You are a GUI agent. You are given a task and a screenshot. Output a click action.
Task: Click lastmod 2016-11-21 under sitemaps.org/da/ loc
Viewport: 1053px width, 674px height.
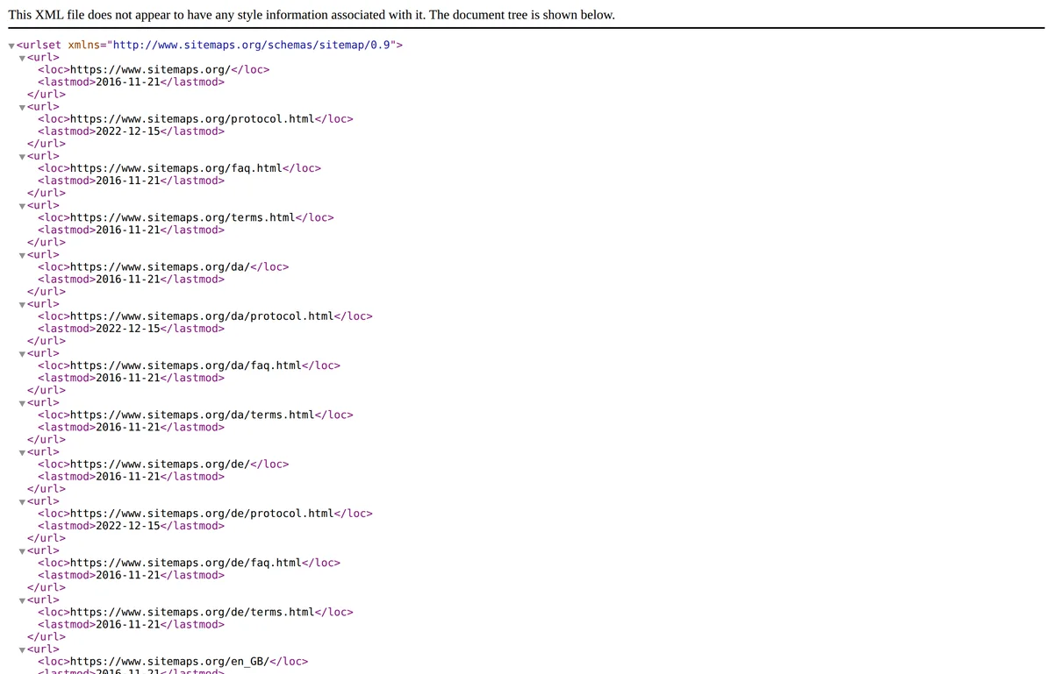tap(127, 279)
